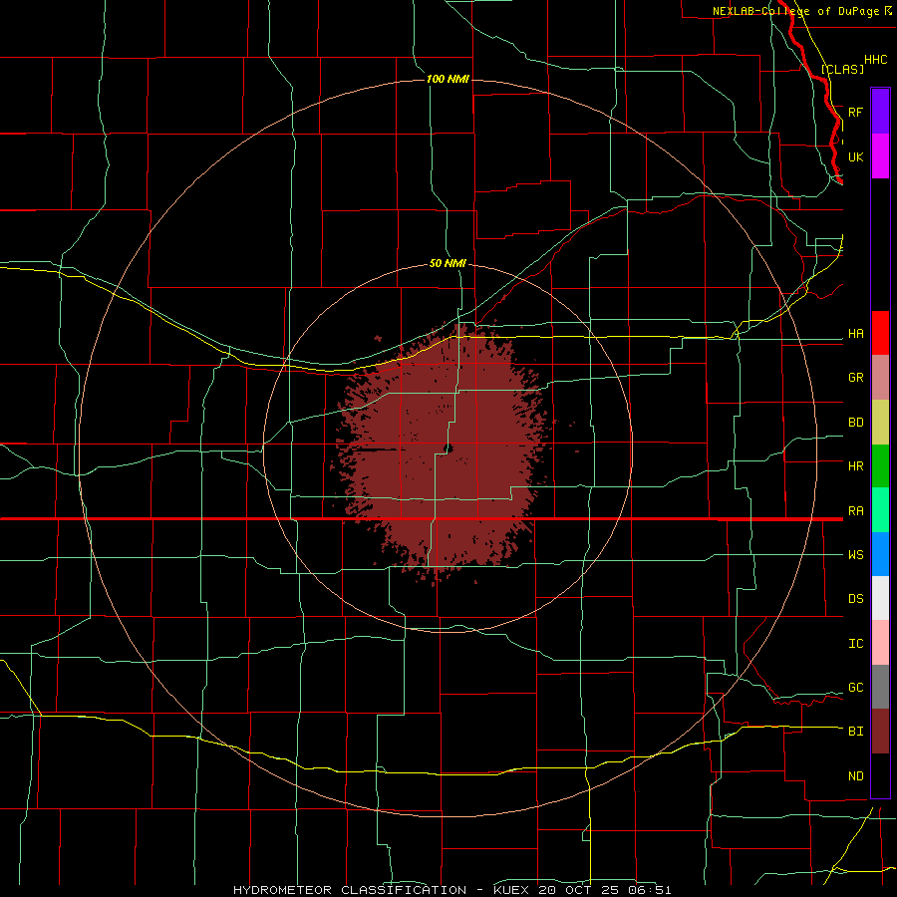Click the 50 NMI range ring label
Viewport: 897px width, 897px height.
tap(448, 264)
